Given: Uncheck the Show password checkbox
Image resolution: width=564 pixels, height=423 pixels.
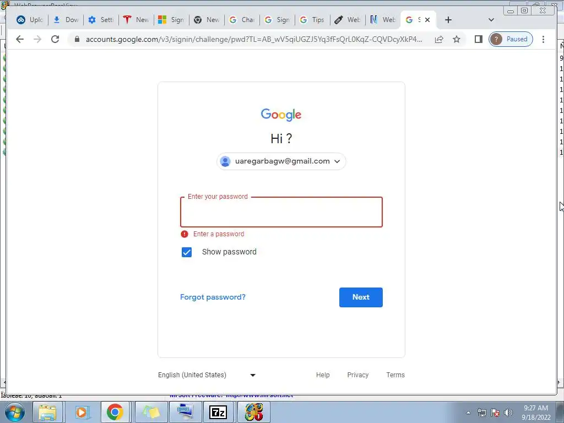Looking at the screenshot, I should [187, 252].
